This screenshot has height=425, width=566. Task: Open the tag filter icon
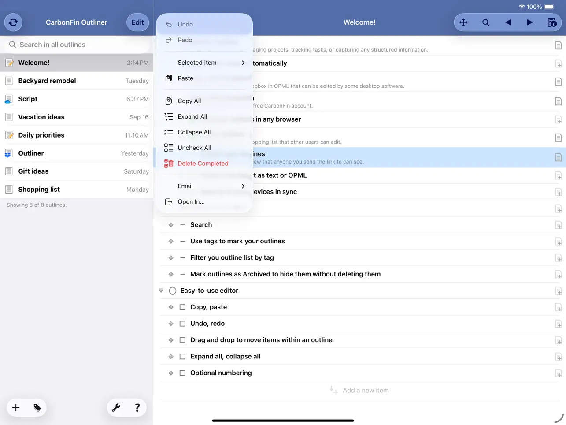pyautogui.click(x=37, y=407)
